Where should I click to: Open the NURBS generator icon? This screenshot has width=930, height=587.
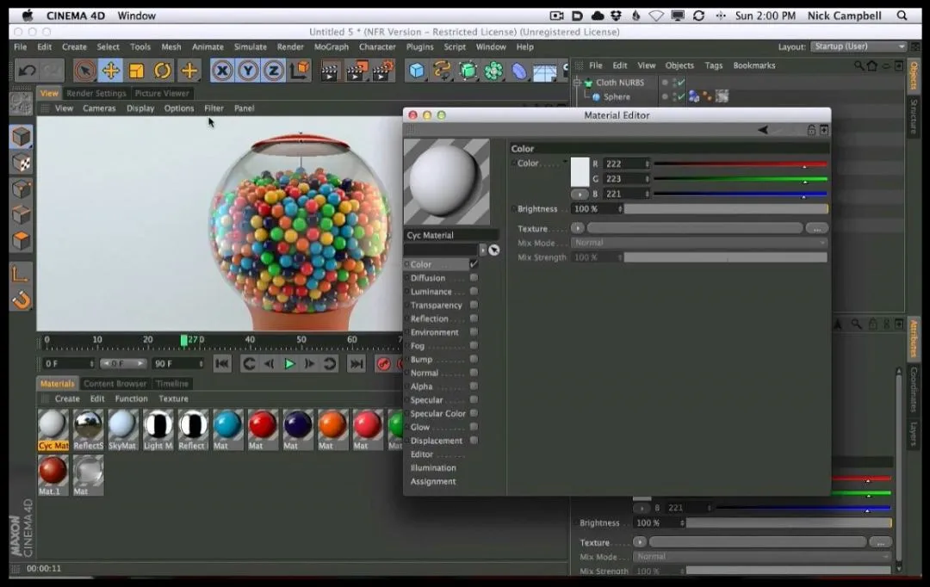pyautogui.click(x=468, y=71)
